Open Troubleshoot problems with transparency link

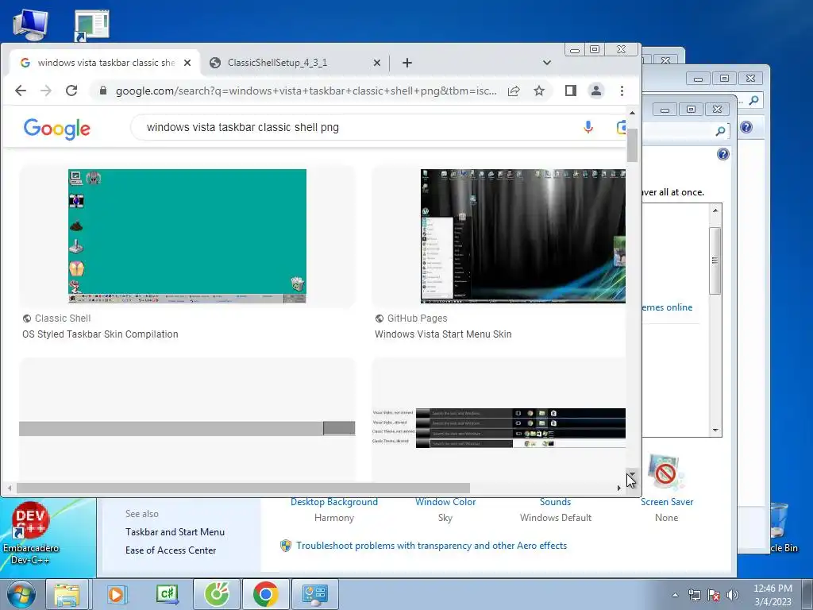pyautogui.click(x=431, y=546)
